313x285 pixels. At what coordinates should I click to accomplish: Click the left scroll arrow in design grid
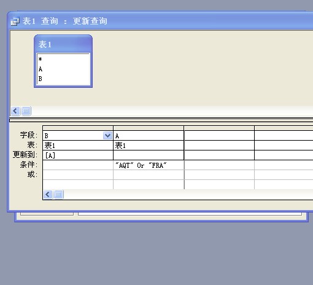(48, 194)
